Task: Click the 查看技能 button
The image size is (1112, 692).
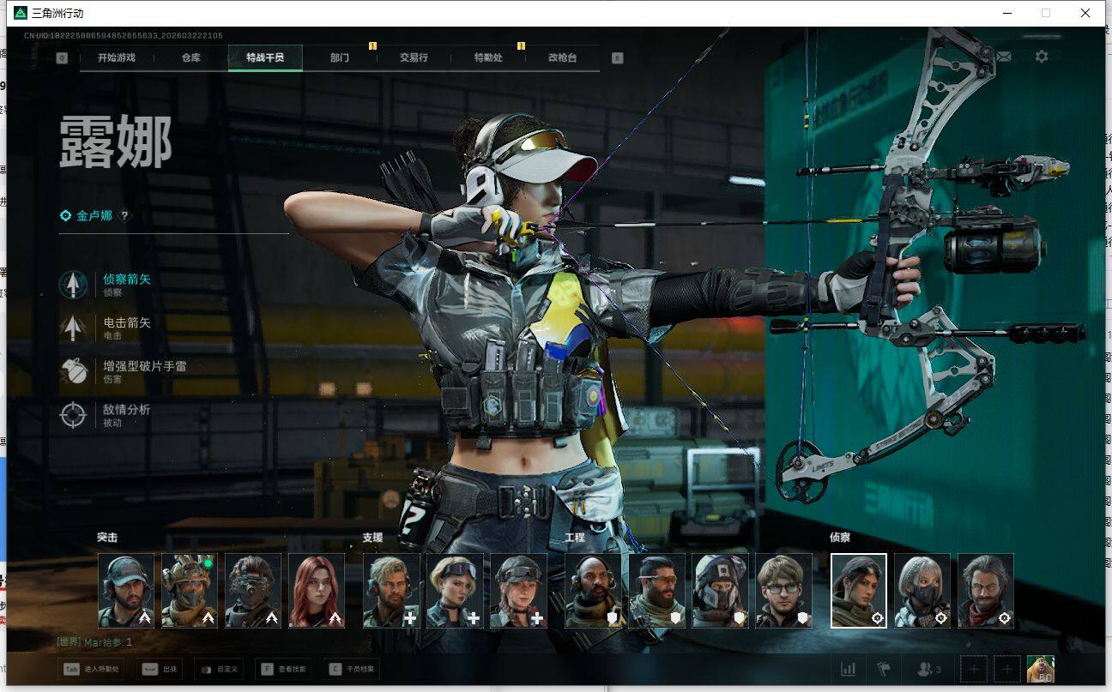Action: [283, 669]
